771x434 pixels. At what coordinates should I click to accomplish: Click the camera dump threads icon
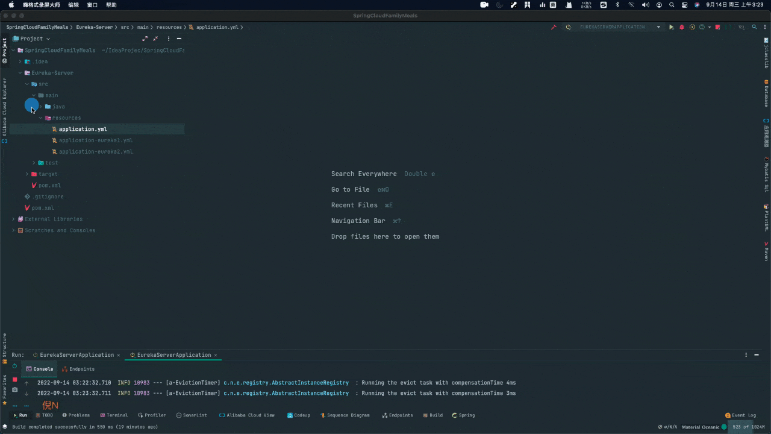[x=15, y=390]
